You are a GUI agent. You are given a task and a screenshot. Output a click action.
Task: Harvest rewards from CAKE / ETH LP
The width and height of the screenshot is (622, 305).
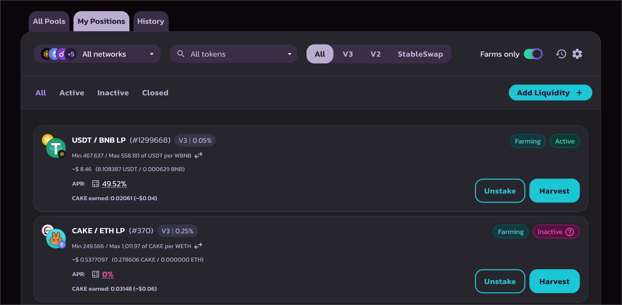tap(554, 282)
